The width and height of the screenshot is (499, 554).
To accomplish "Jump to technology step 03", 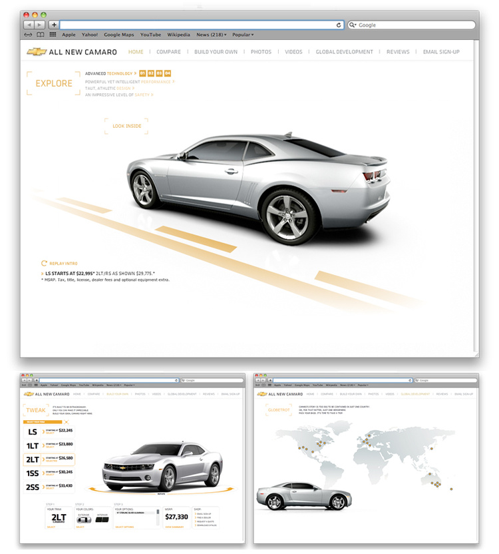I will pos(159,73).
